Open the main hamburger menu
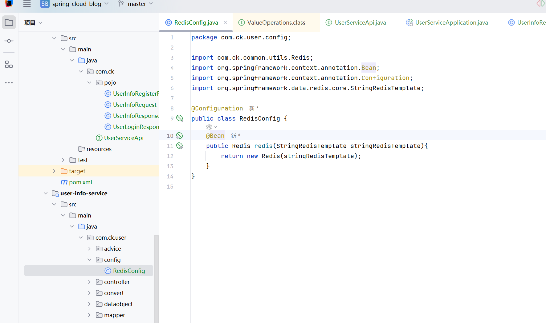The height and width of the screenshot is (323, 546). [27, 4]
